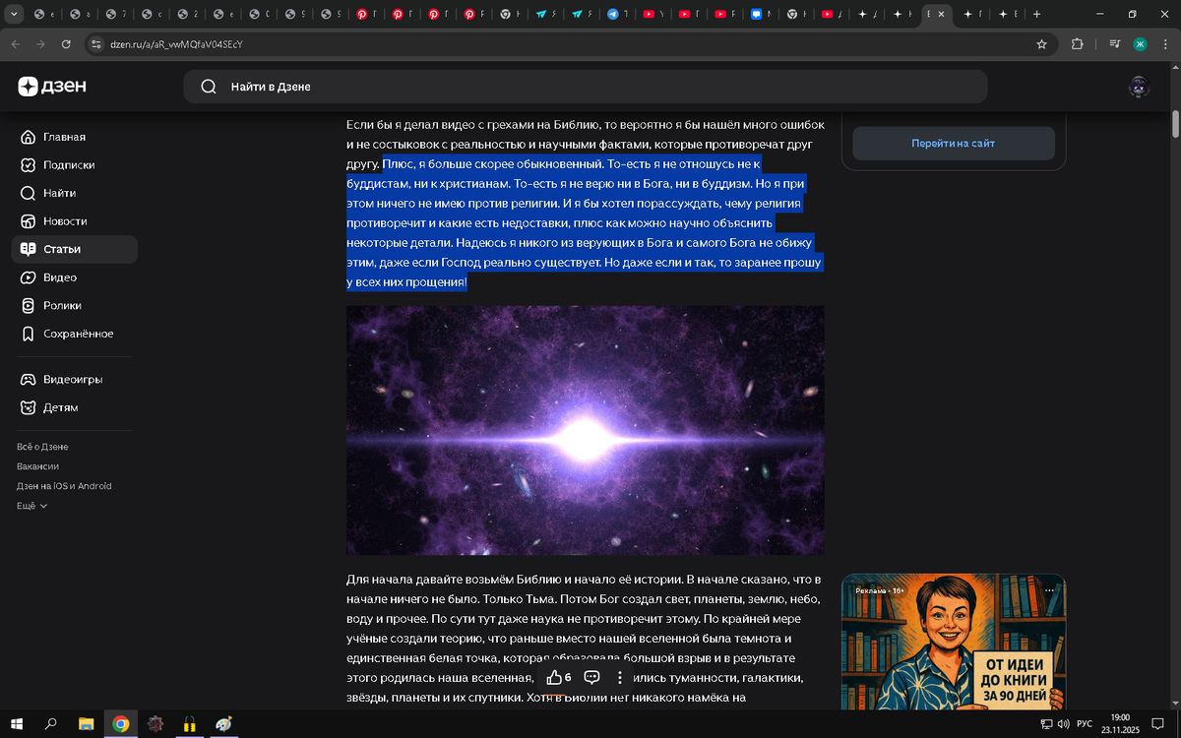Screen dimensions: 1181x738
Task: Open File Explorer from taskbar
Action: tap(86, 723)
